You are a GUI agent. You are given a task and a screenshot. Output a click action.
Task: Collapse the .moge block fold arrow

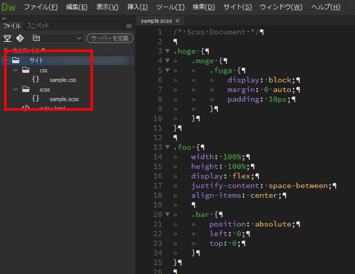pos(167,60)
